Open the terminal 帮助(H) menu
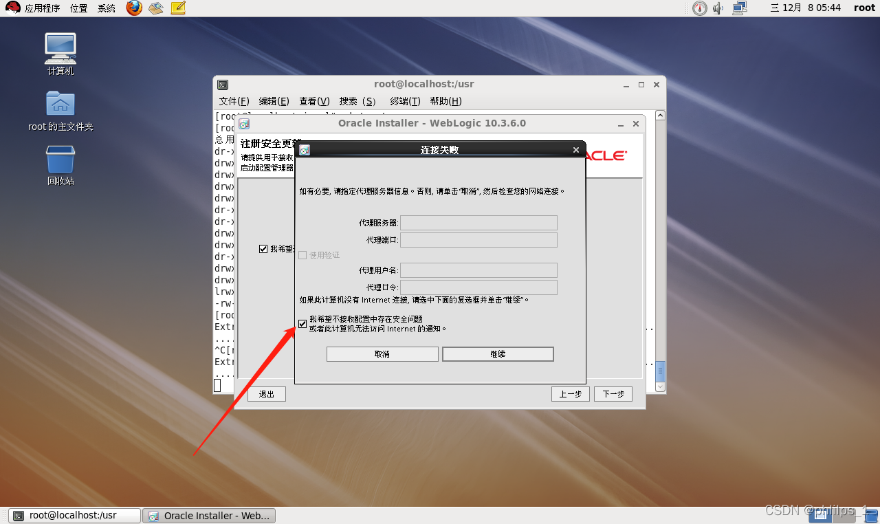The image size is (880, 524). 445,101
